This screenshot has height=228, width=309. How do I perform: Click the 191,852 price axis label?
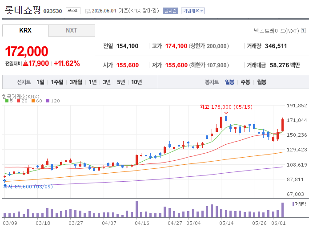297,106
